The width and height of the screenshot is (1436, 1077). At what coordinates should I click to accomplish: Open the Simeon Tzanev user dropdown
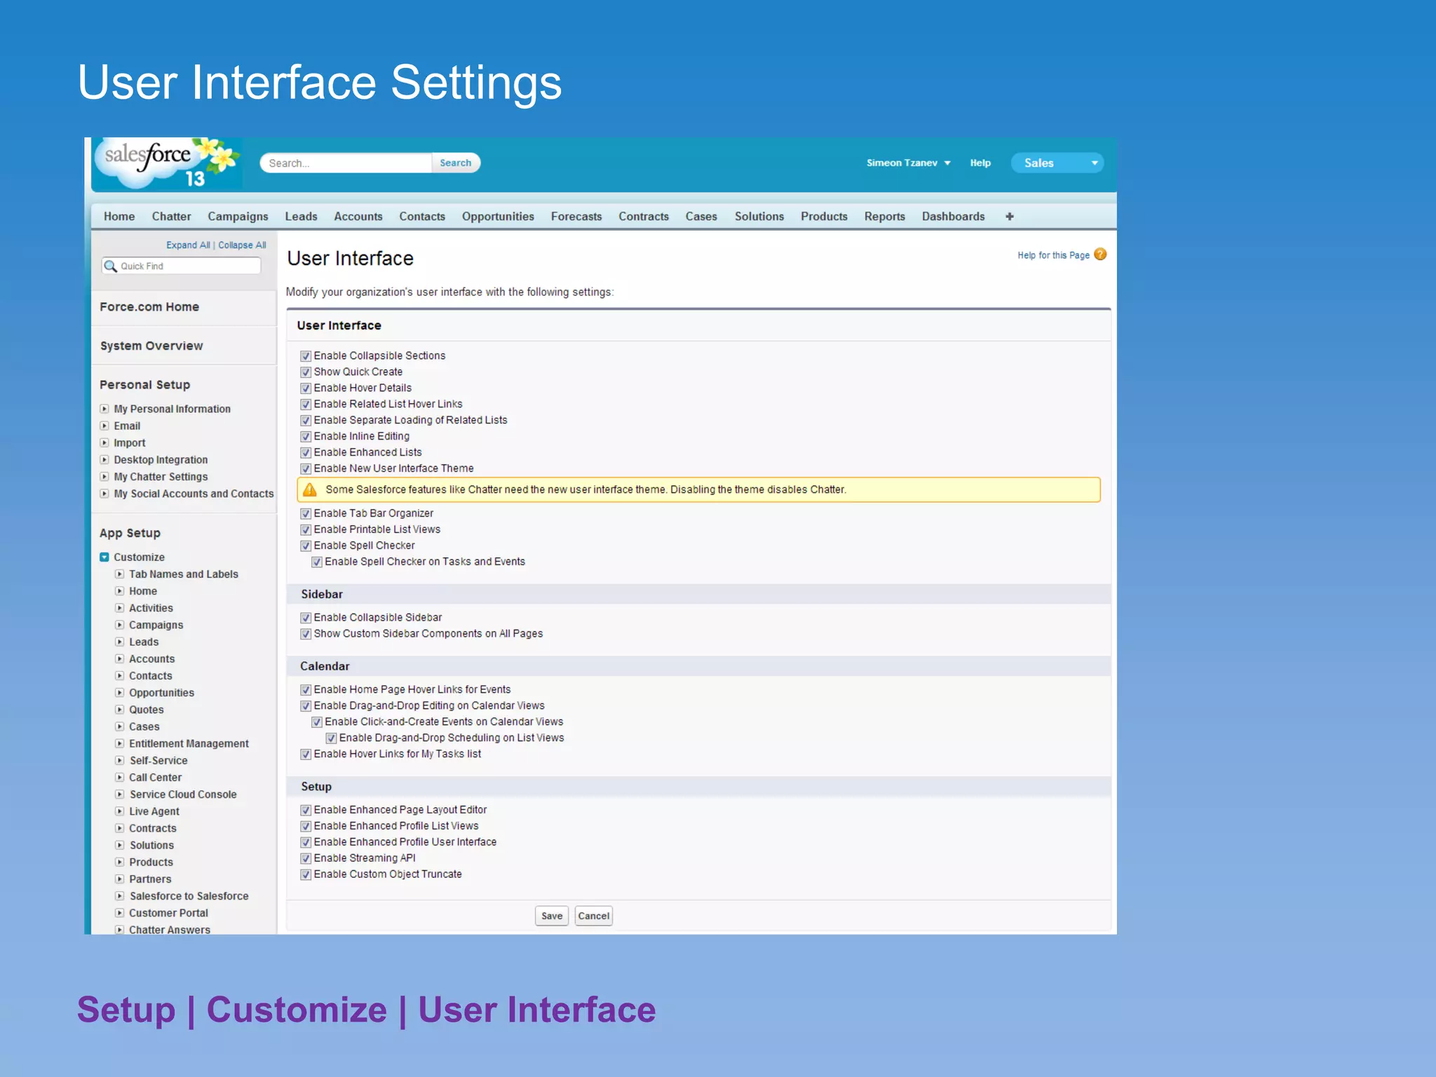pyautogui.click(x=908, y=163)
